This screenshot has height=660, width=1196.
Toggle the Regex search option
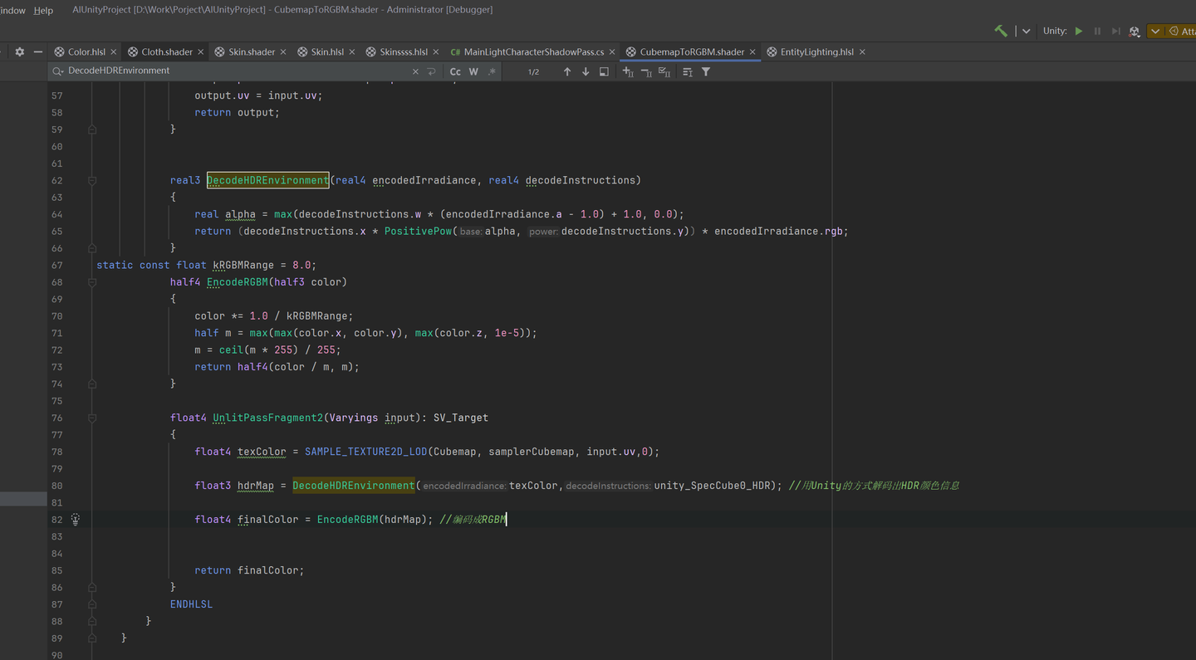coord(492,72)
